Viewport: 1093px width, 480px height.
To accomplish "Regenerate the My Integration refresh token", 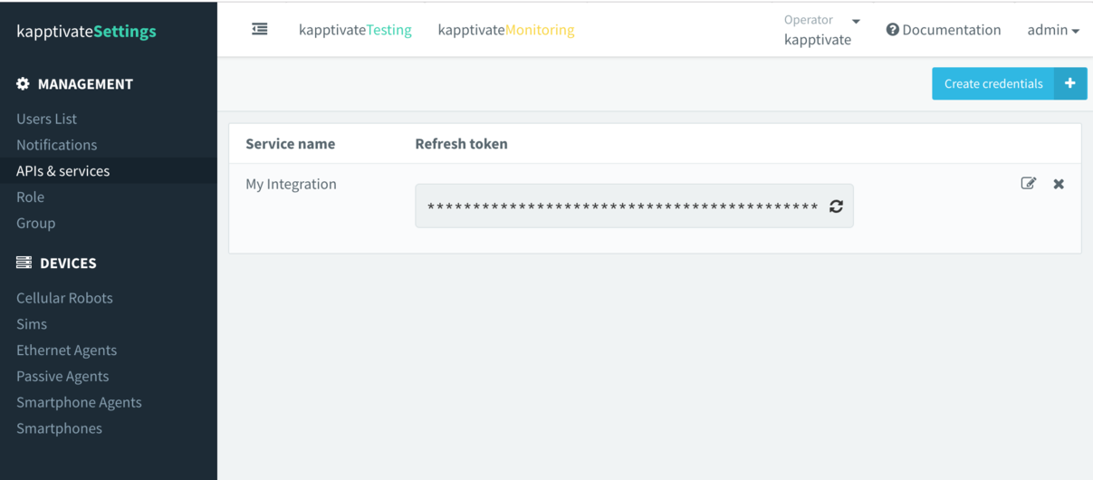I will (x=836, y=206).
